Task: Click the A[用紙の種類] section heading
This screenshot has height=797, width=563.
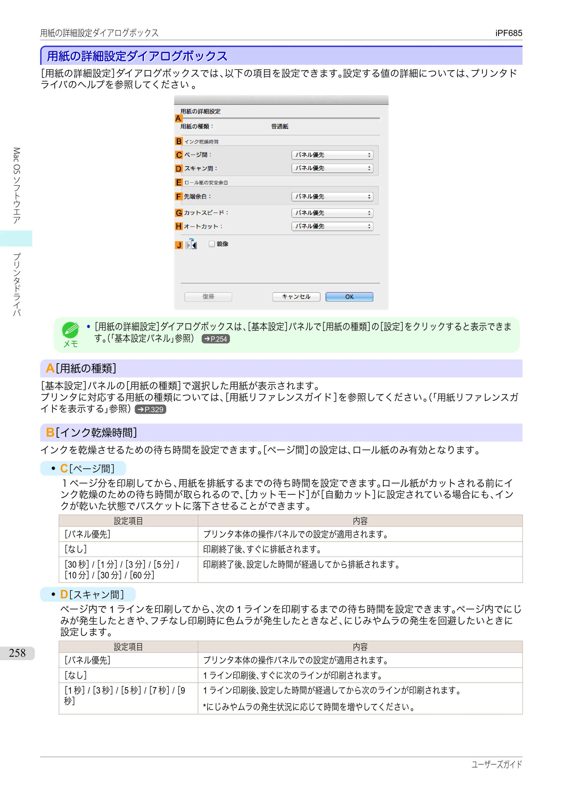Action: 81,368
